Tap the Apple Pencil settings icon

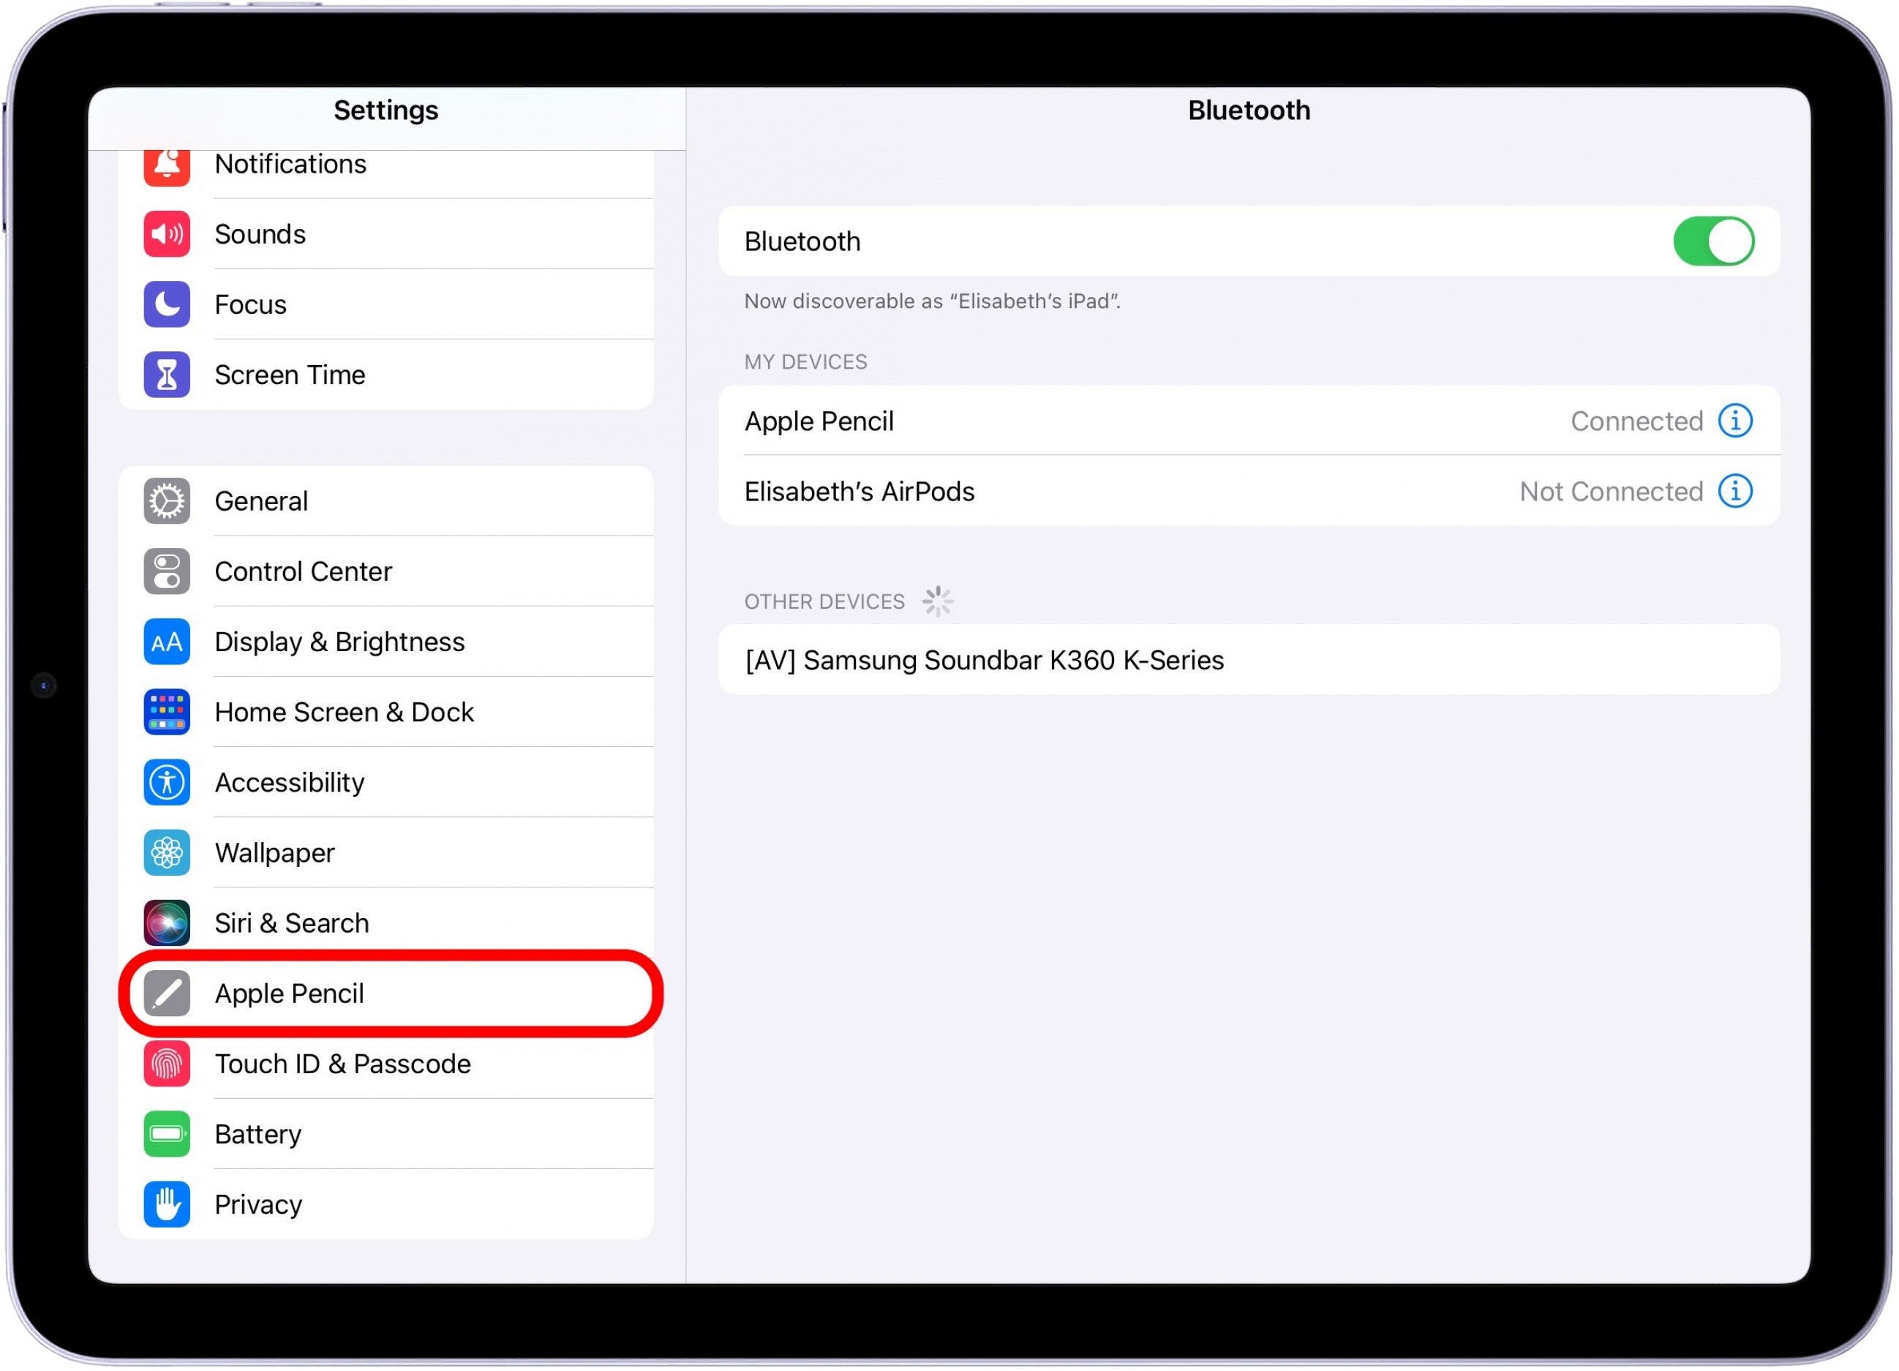point(167,993)
